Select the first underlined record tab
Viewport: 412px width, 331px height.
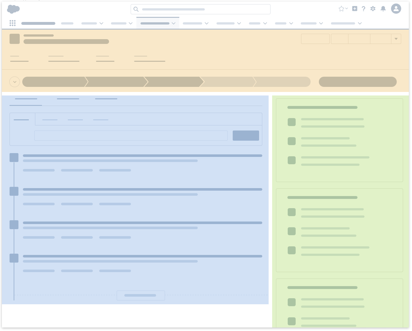pyautogui.click(x=26, y=99)
